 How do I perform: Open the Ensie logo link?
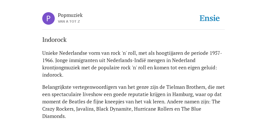[210, 18]
